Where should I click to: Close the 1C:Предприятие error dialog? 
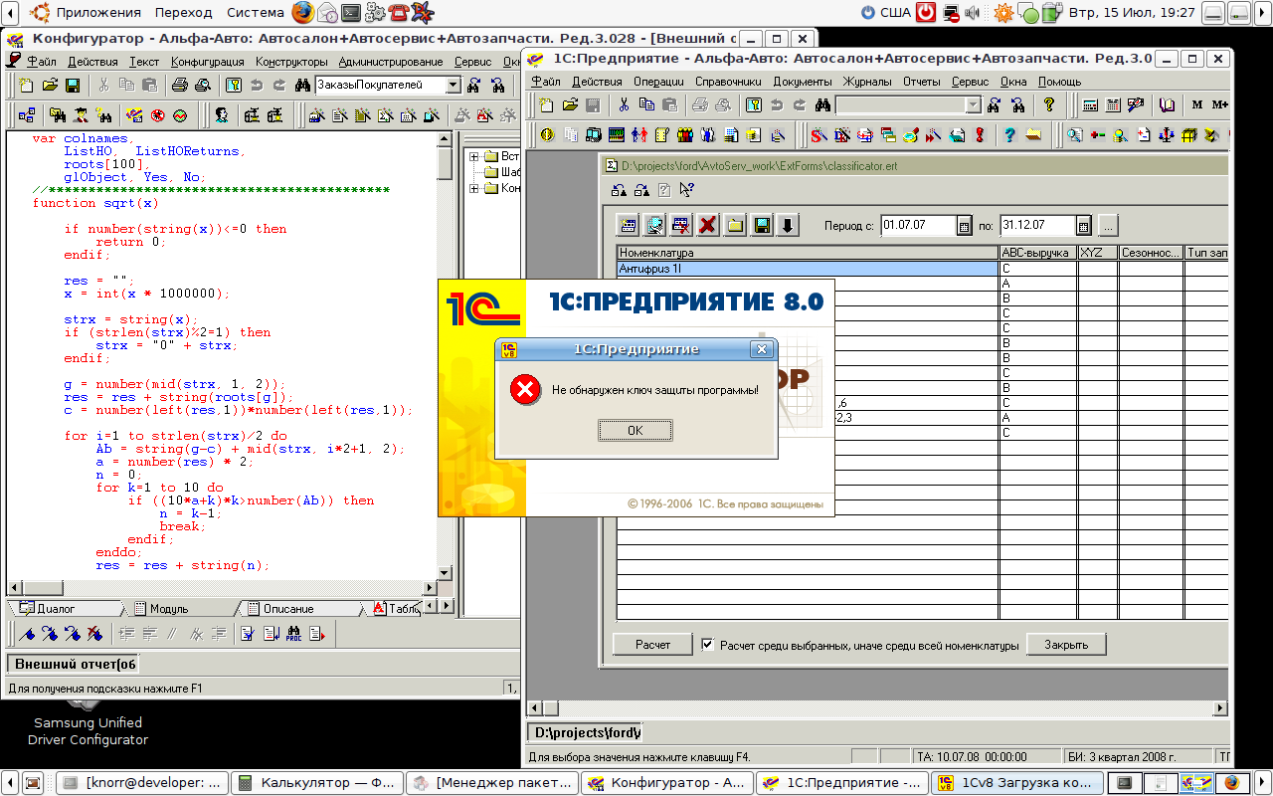(761, 349)
